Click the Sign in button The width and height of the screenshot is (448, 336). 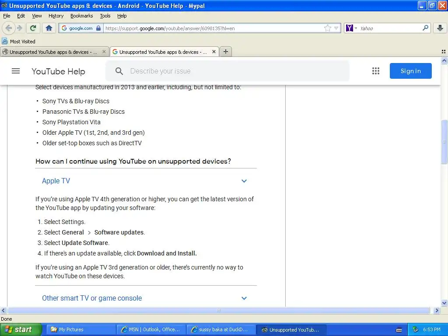410,71
